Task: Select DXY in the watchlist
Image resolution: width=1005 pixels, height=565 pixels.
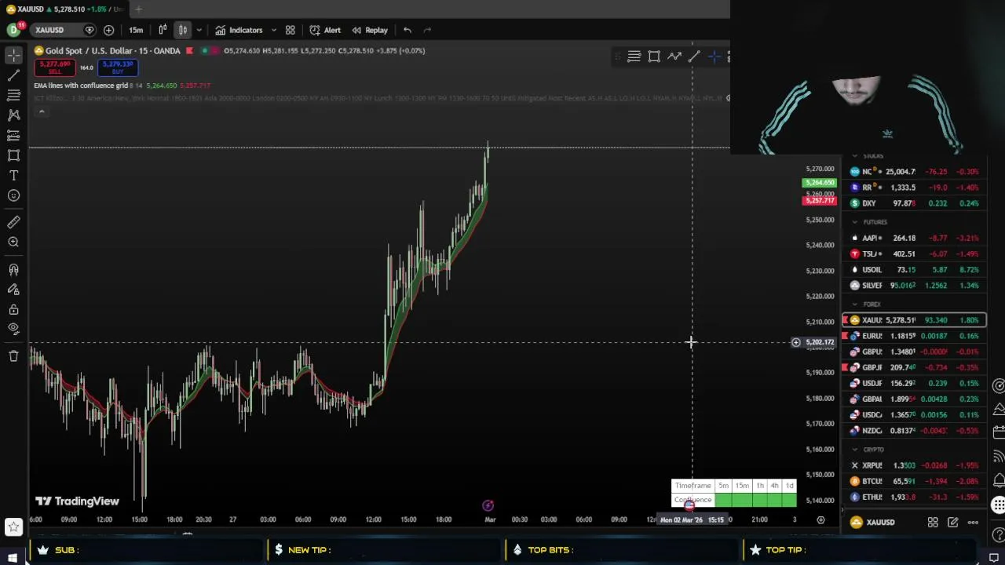Action: pos(915,203)
